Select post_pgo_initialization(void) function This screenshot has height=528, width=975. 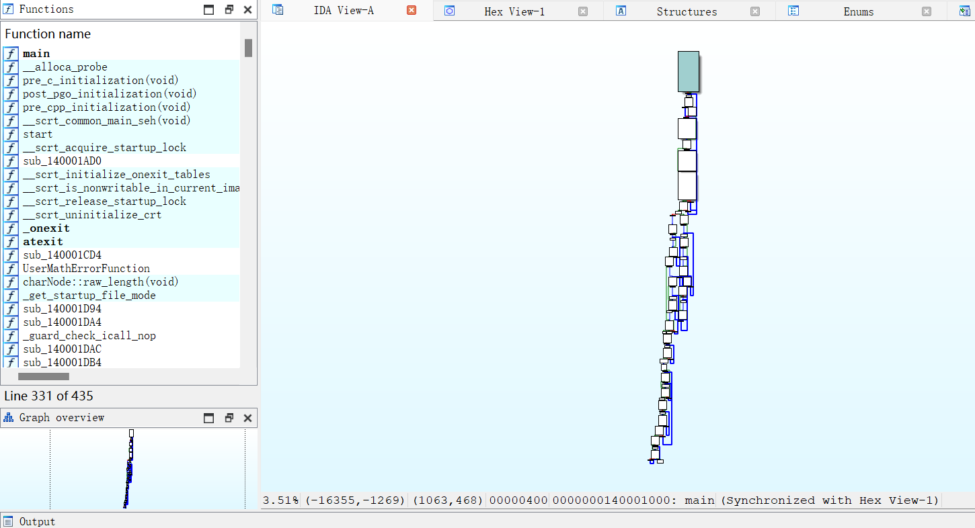pos(121,94)
